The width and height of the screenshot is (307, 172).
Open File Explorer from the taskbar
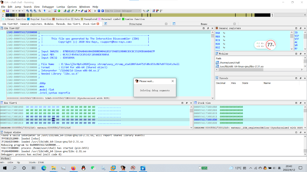pyautogui.click(x=53, y=168)
